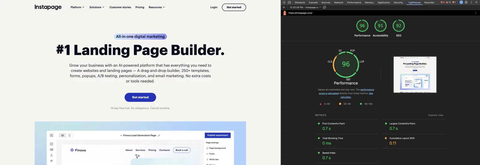Click the Login link
Viewport: 480px width, 165px height.
point(214,7)
